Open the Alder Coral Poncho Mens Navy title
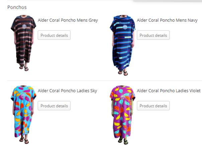This screenshot has height=151, width=202. pyautogui.click(x=167, y=20)
